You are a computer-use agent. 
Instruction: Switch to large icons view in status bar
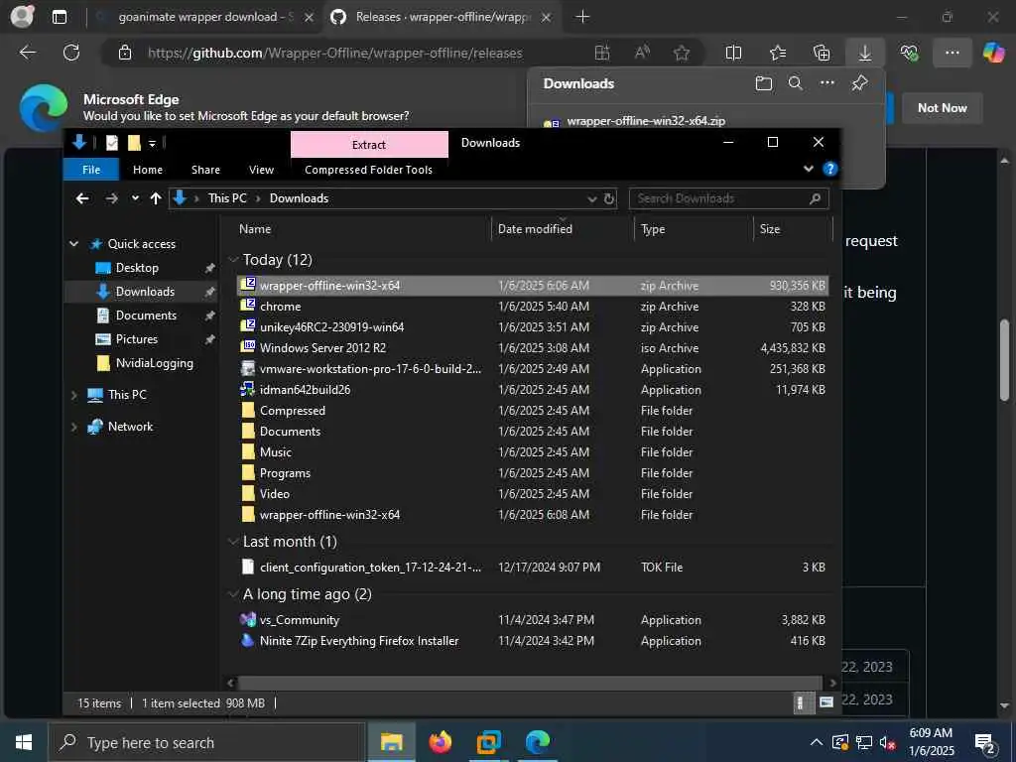(x=826, y=703)
